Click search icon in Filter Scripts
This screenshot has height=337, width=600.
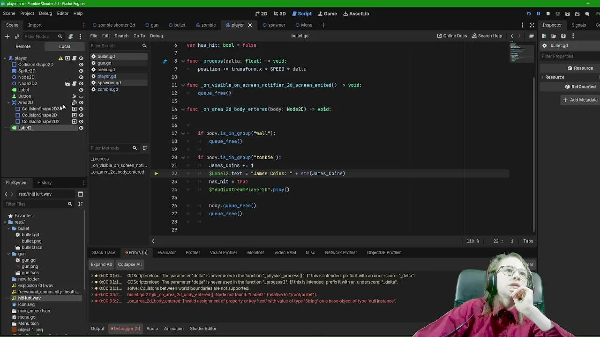coord(144,46)
